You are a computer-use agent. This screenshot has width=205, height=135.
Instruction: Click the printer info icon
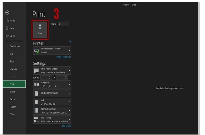point(70,41)
